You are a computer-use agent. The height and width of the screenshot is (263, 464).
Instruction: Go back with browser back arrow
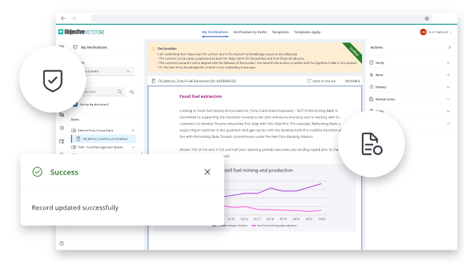coord(63,18)
